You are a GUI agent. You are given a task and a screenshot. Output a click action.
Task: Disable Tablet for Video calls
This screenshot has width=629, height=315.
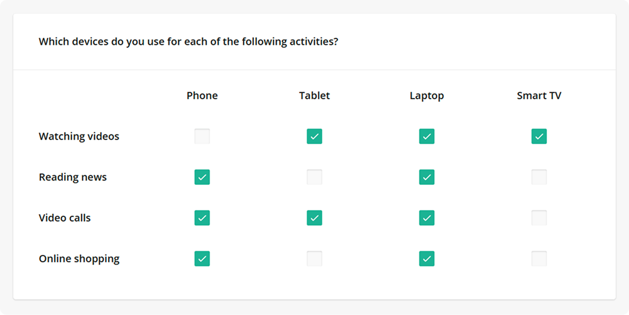pos(314,217)
